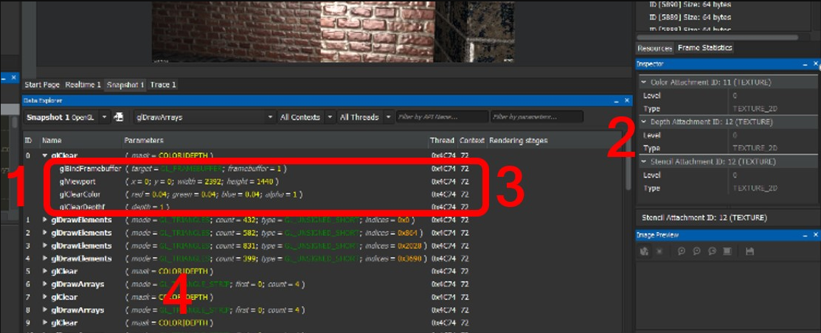Select the glViewport call row
821x333 pixels.
(77, 181)
